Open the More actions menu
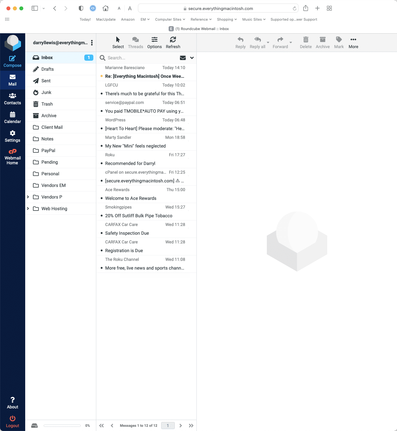 tap(353, 43)
